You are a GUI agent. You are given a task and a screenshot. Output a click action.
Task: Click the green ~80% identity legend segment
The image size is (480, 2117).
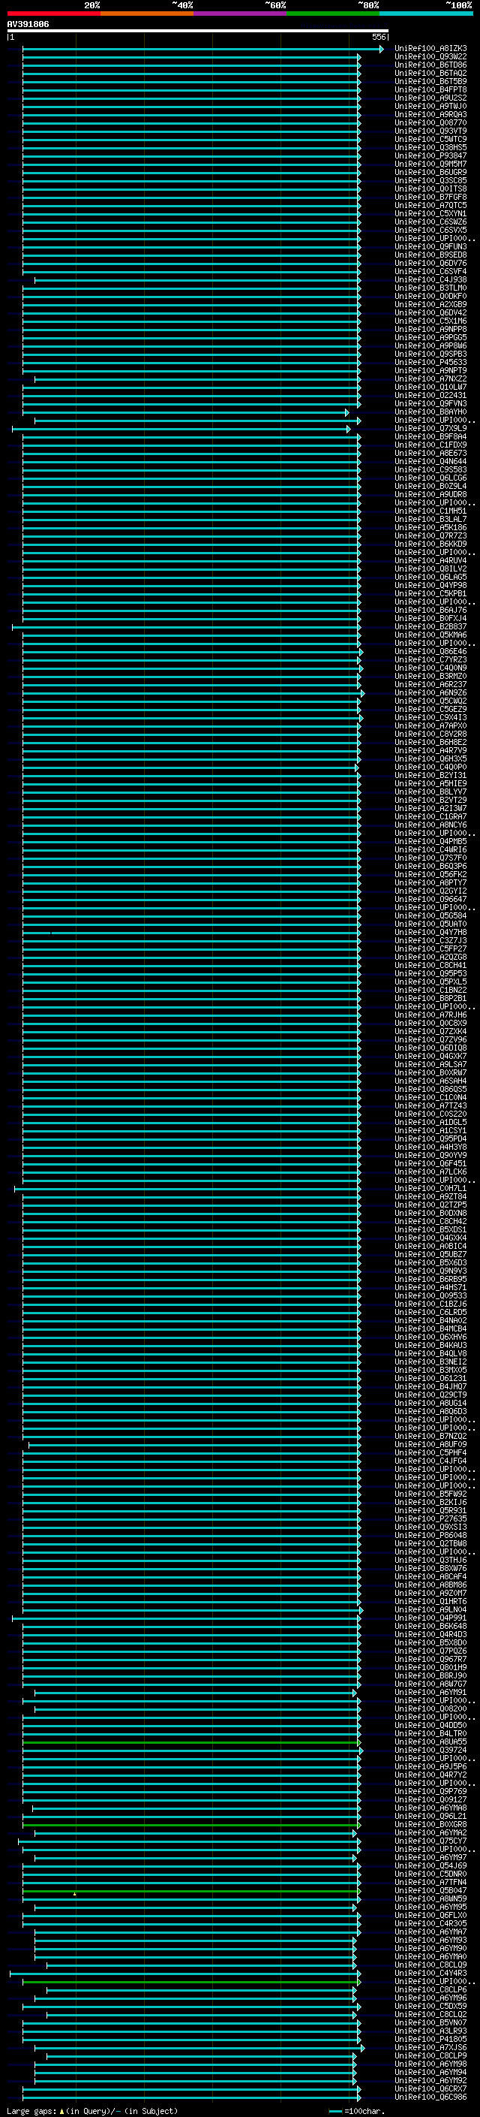tap(333, 14)
